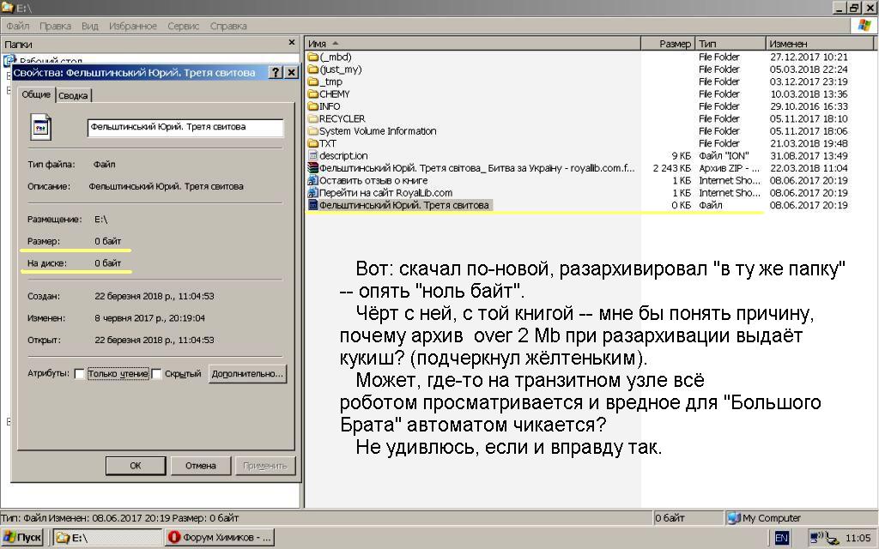
Task: Sort files by the 'Размер' column header
Action: (x=675, y=44)
